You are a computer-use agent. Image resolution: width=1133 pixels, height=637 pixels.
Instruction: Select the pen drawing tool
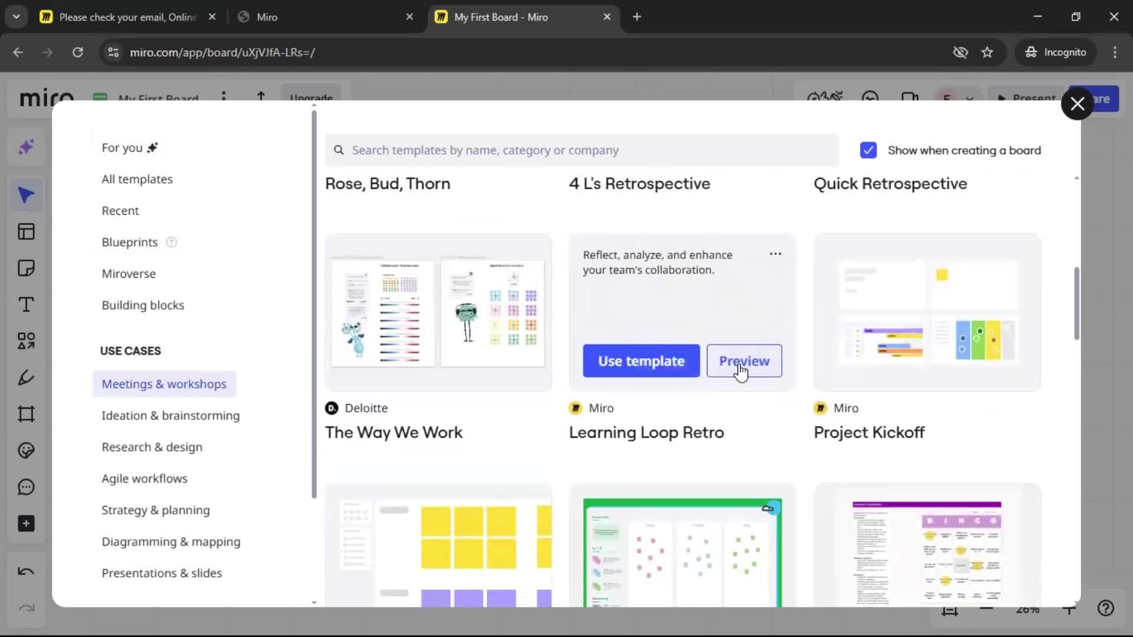(26, 377)
